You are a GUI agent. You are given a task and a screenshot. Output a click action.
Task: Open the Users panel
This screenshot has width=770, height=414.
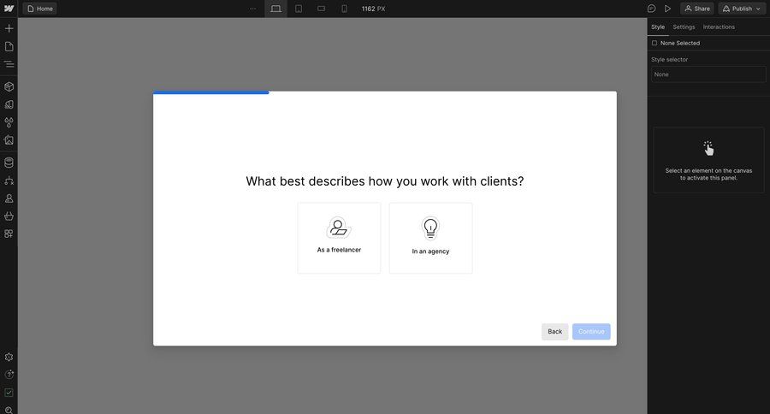9,198
